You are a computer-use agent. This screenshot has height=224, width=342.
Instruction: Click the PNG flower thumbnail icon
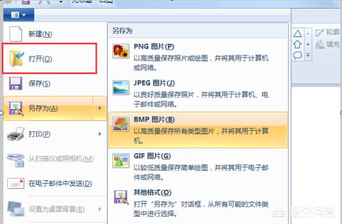coord(121,51)
